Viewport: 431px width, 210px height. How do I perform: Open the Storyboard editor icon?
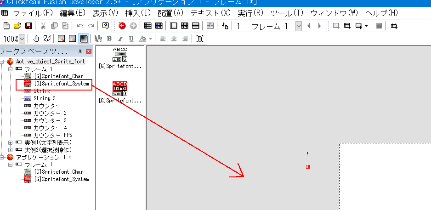147,26
